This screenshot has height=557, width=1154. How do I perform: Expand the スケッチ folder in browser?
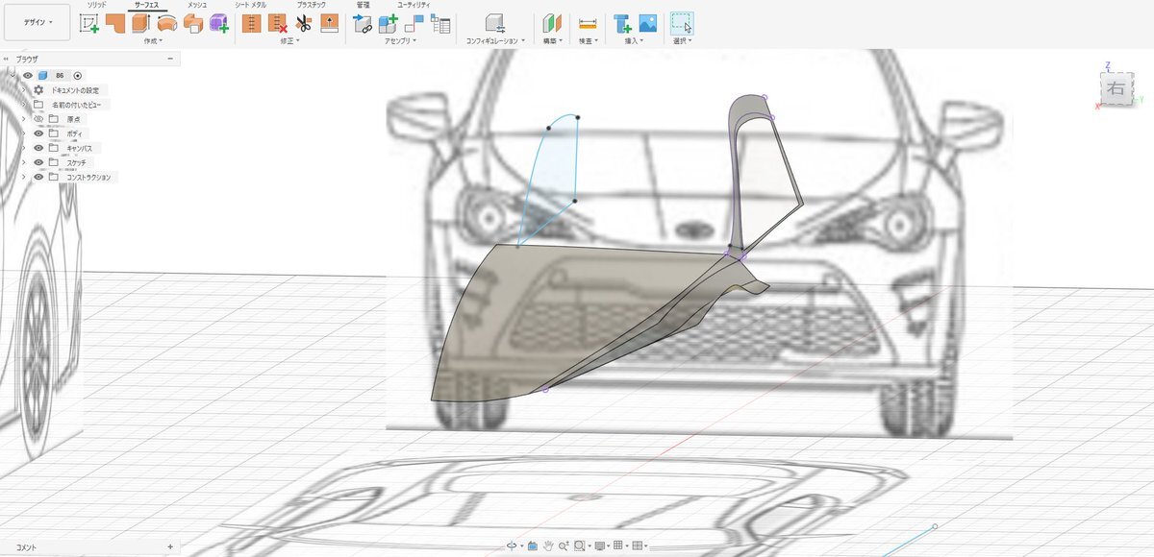[x=23, y=162]
